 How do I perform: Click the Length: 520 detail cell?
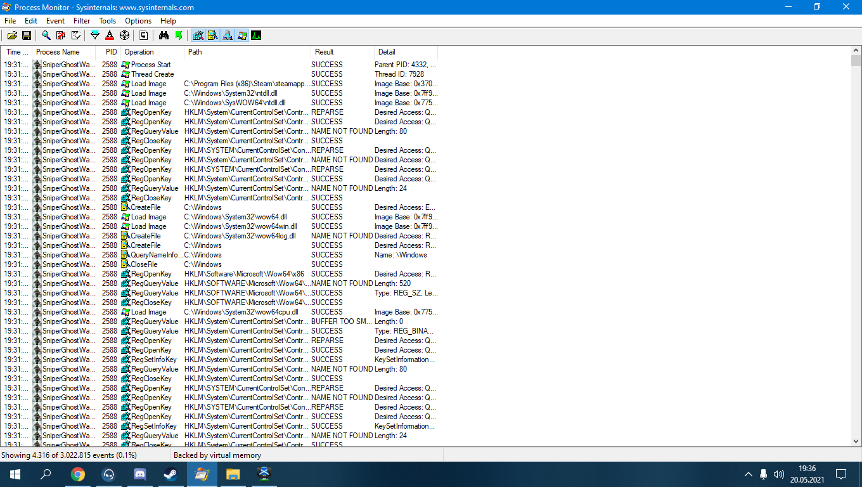point(392,283)
